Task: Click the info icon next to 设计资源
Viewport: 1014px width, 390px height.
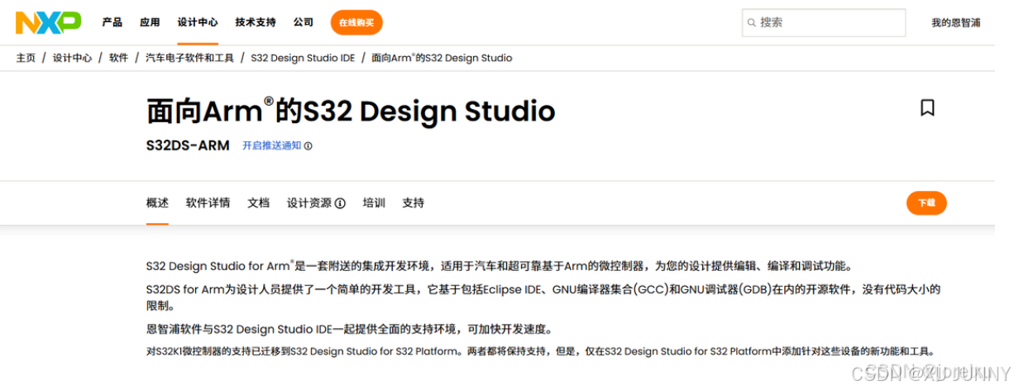Action: pyautogui.click(x=340, y=203)
